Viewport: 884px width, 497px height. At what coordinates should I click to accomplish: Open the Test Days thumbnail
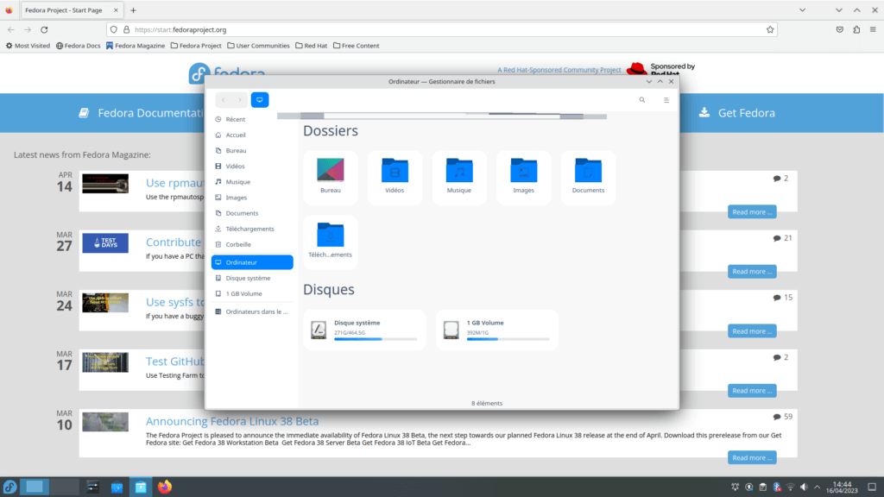[104, 242]
